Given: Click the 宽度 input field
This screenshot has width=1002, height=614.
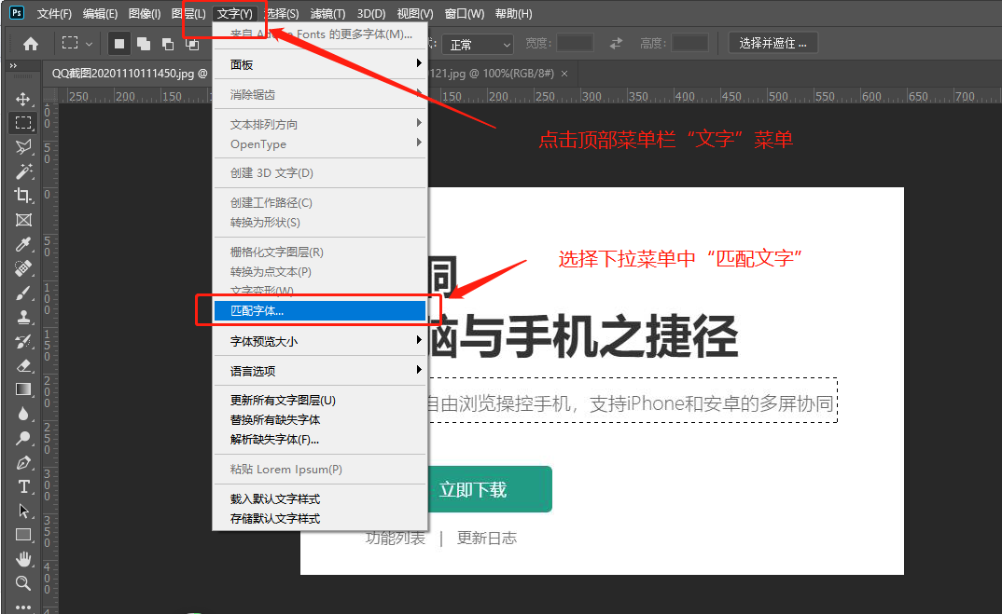Looking at the screenshot, I should point(575,44).
